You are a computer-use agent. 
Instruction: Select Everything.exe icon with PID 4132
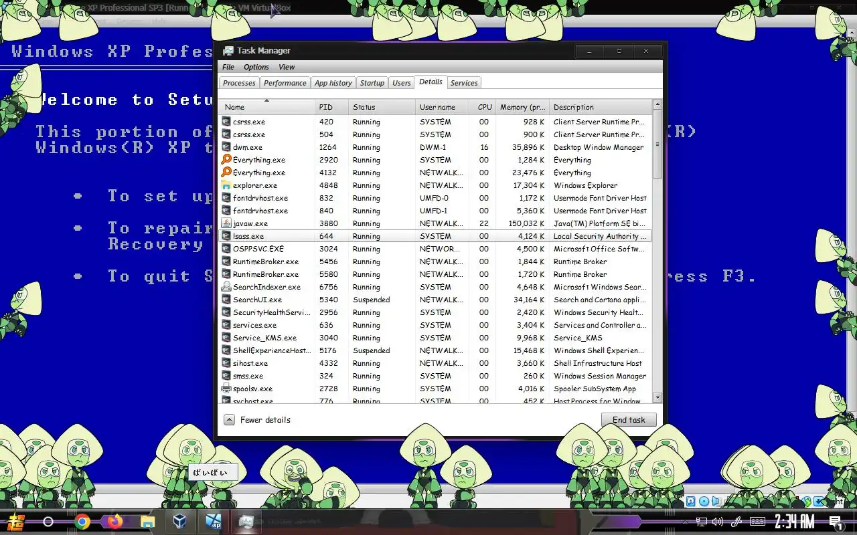click(x=226, y=173)
